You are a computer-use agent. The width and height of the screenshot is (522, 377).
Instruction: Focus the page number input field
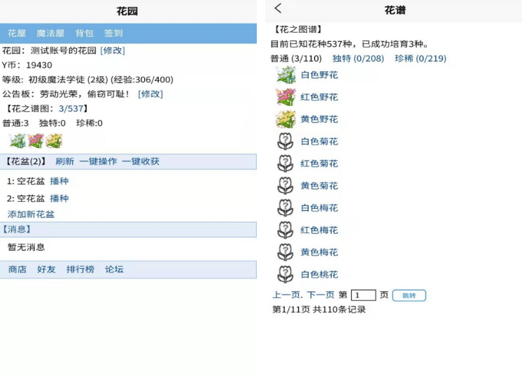(364, 295)
